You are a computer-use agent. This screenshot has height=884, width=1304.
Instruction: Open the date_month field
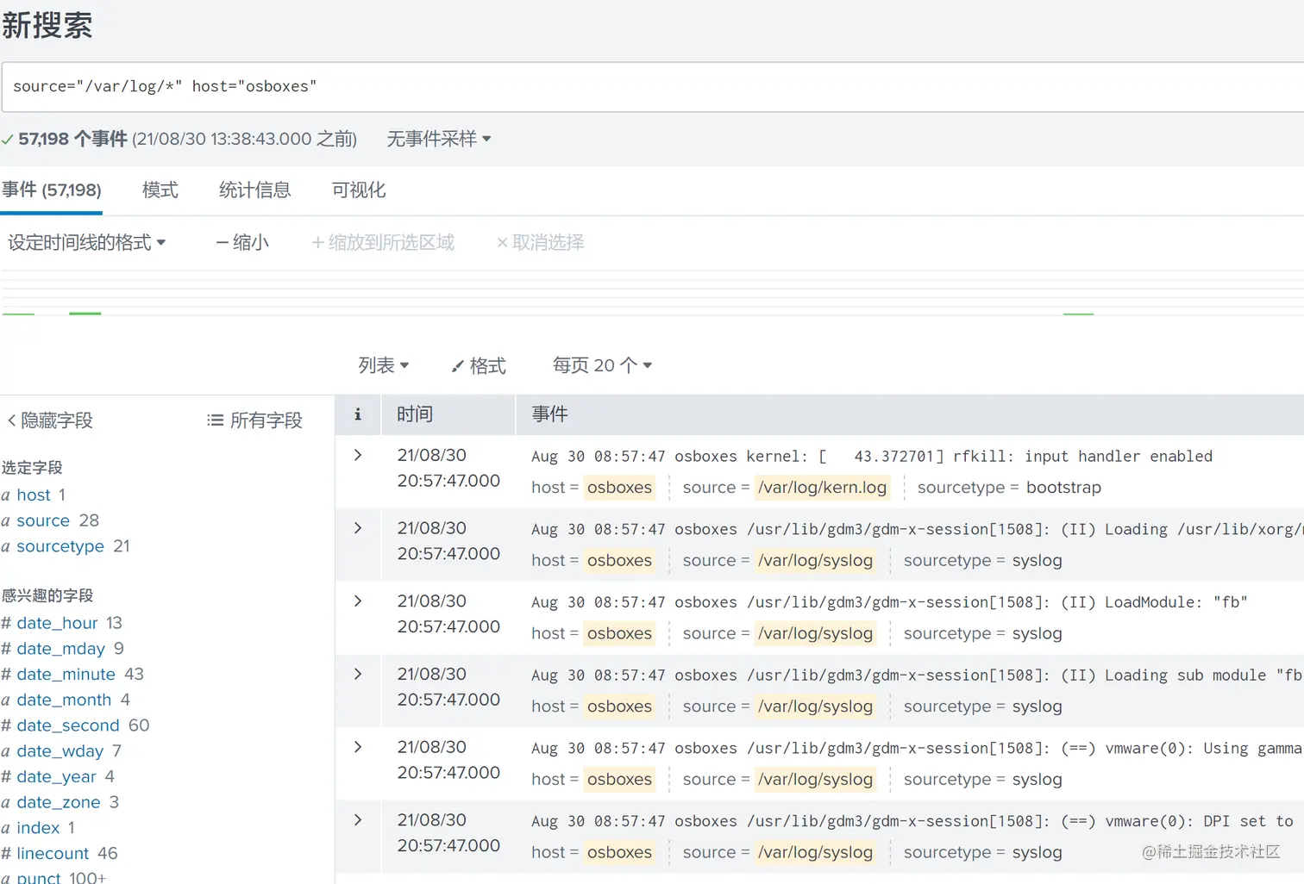pos(64,700)
